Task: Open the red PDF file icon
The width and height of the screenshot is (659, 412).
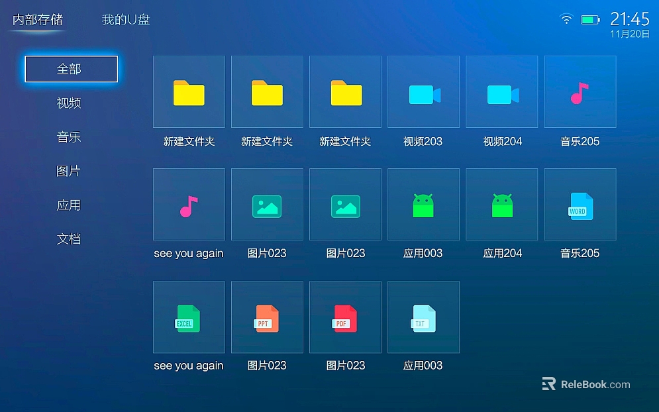Action: tap(345, 317)
